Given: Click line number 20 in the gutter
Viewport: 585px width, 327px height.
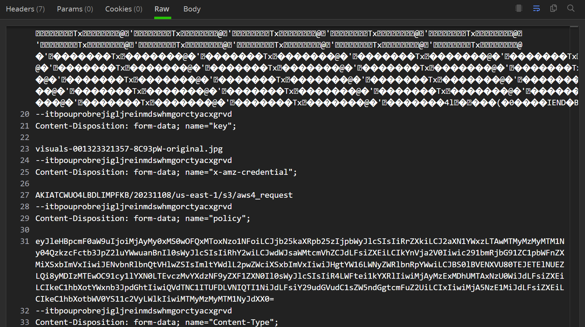Looking at the screenshot, I should coord(25,114).
